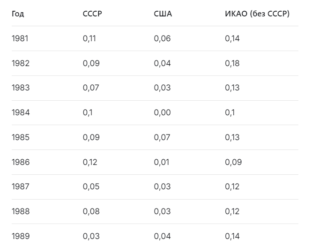The width and height of the screenshot is (327, 246).
Task: Click the СССР column header
Action: pyautogui.click(x=92, y=14)
